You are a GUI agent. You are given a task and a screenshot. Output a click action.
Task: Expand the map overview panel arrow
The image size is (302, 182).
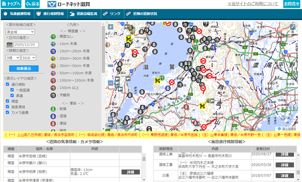[x=110, y=119]
